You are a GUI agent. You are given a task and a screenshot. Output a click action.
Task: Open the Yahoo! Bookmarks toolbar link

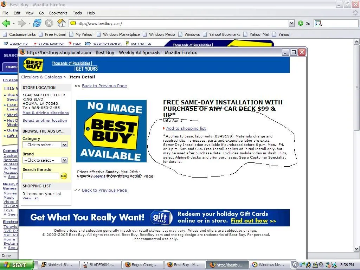pos(221,34)
